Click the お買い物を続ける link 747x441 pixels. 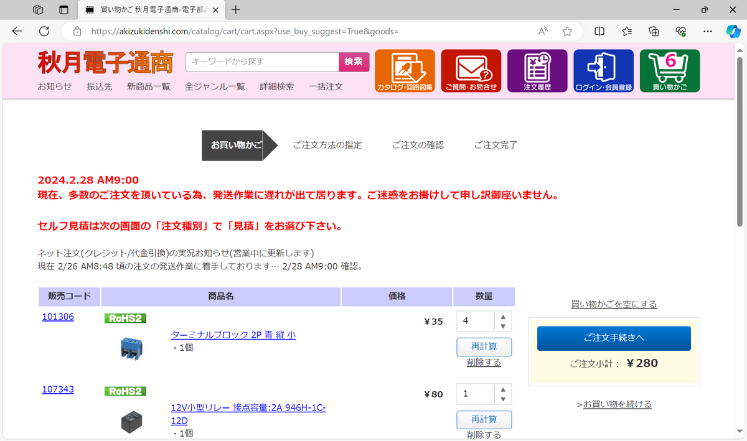[x=618, y=404]
